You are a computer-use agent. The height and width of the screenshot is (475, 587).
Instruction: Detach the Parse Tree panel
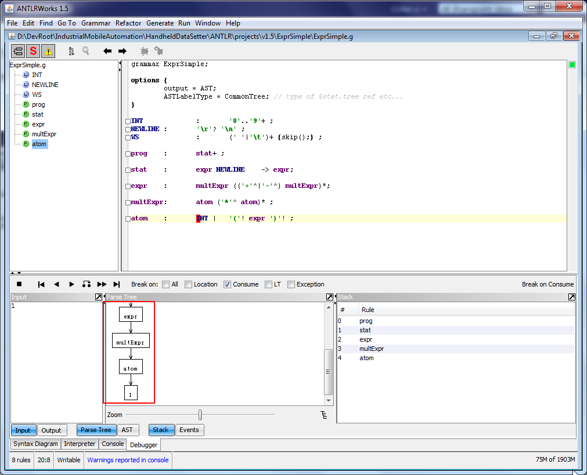(x=330, y=297)
